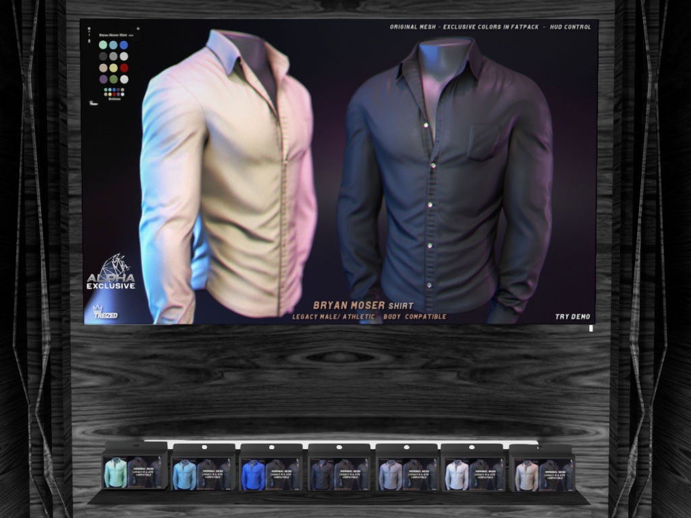This screenshot has height=518, width=691.
Task: Select the olive green HUD color swatch
Action: pos(113,80)
